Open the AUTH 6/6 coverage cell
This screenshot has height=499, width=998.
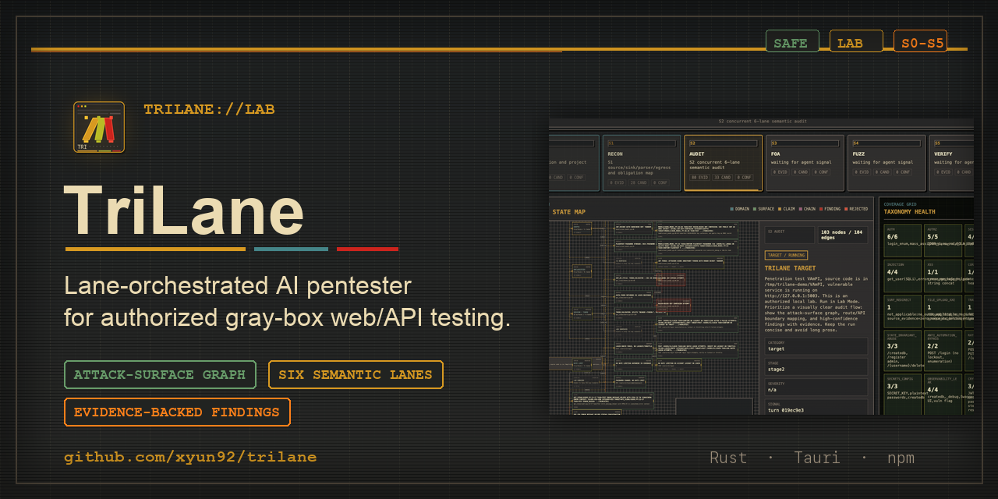pos(901,240)
